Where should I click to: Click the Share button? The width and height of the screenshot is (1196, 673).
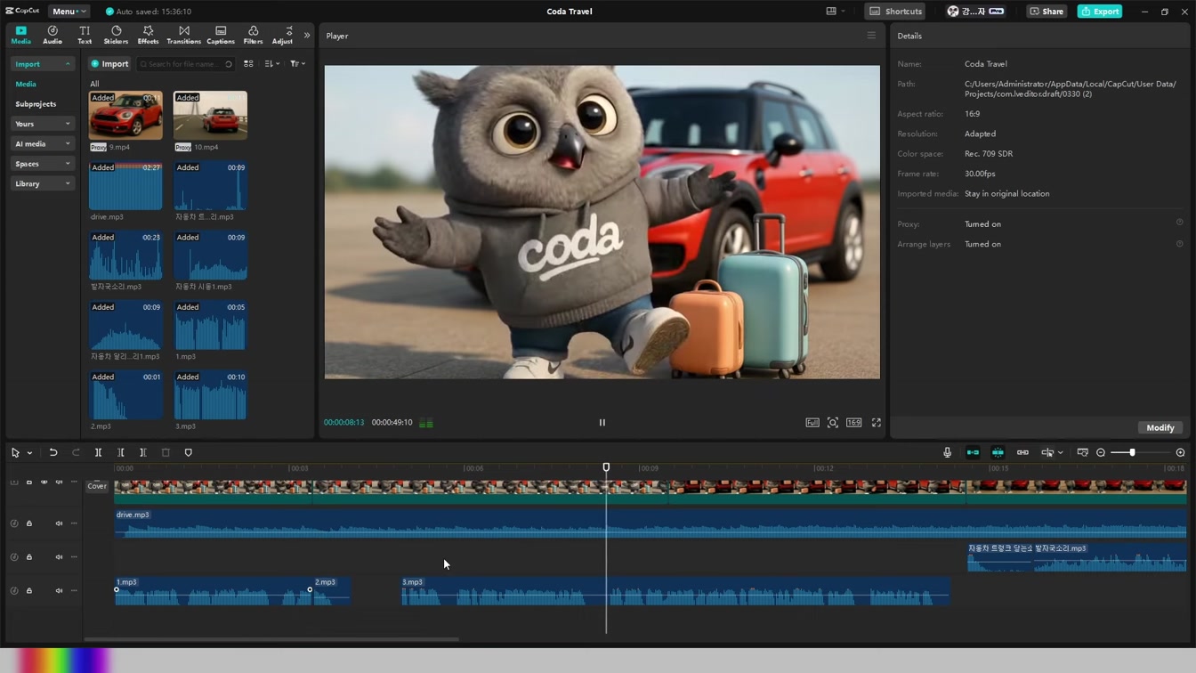pyautogui.click(x=1046, y=12)
